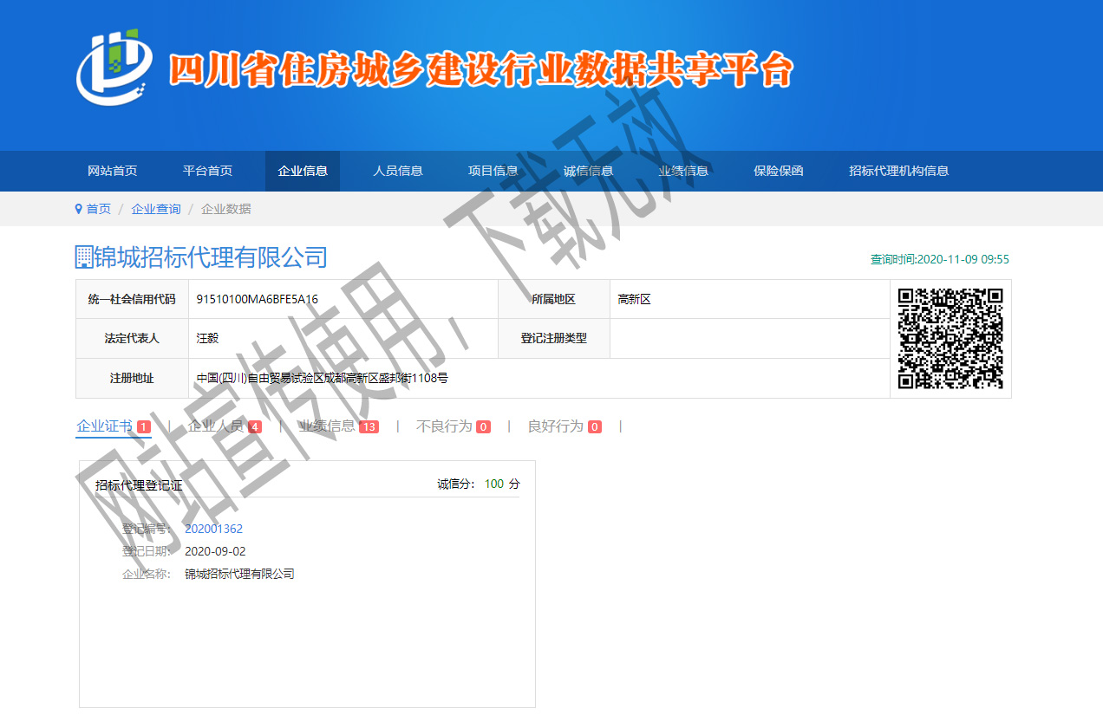
Task: Switch to the 良好行为 tab
Action: tap(555, 426)
